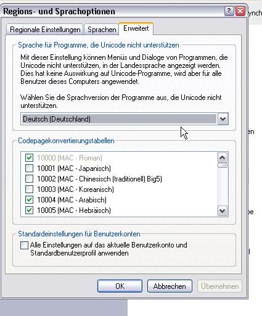Click the dropdown arrow beside Deutsch (Deutschland)
The image size is (262, 316).
pyautogui.click(x=223, y=119)
